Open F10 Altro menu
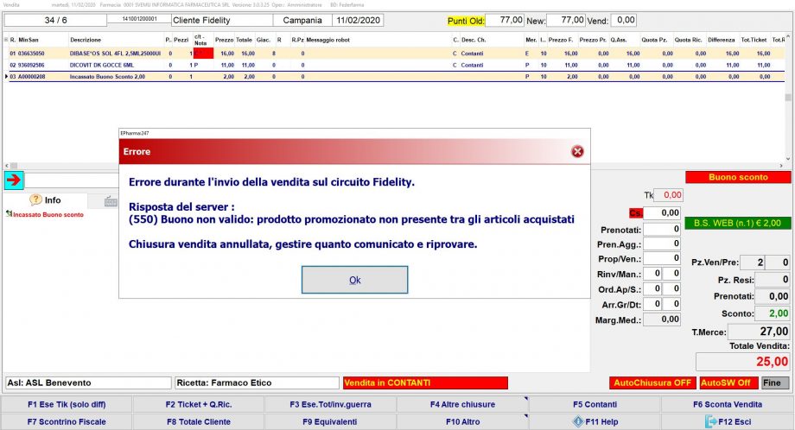The image size is (795, 430). 462,421
